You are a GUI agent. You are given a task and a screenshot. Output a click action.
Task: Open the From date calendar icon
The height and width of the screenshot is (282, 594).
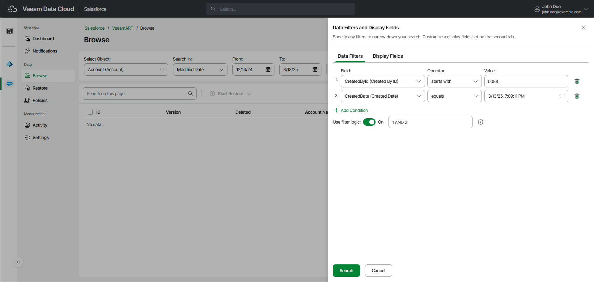268,69
